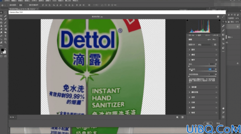Expand the 校准 panel
This screenshot has width=241, height=134.
point(189,113)
